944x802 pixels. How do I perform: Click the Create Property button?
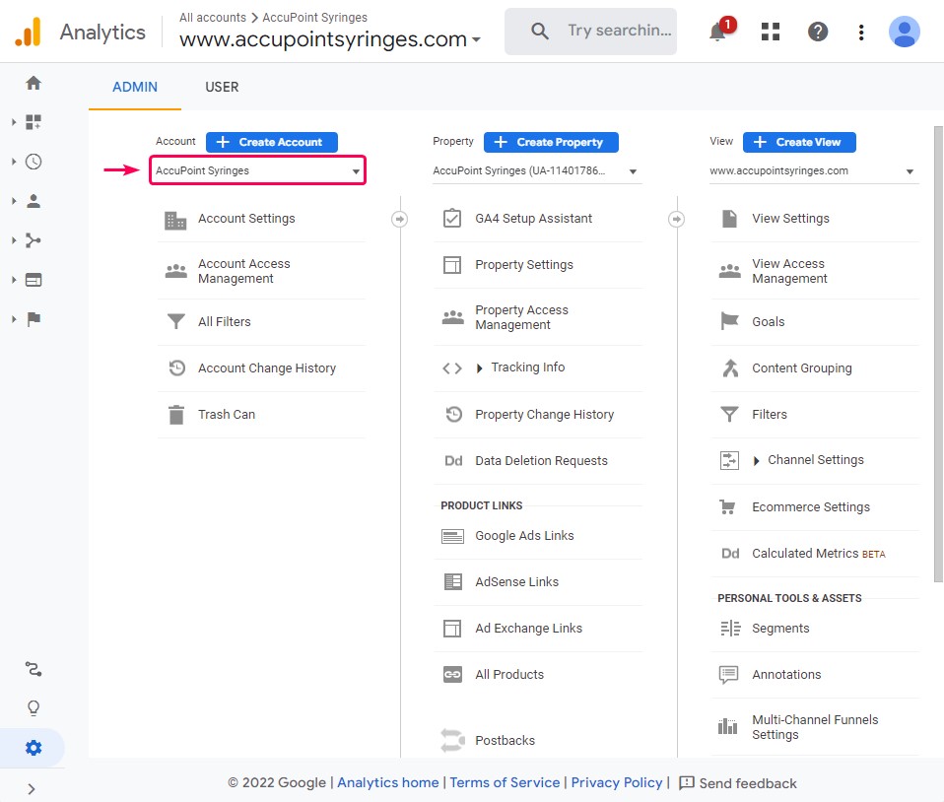551,142
